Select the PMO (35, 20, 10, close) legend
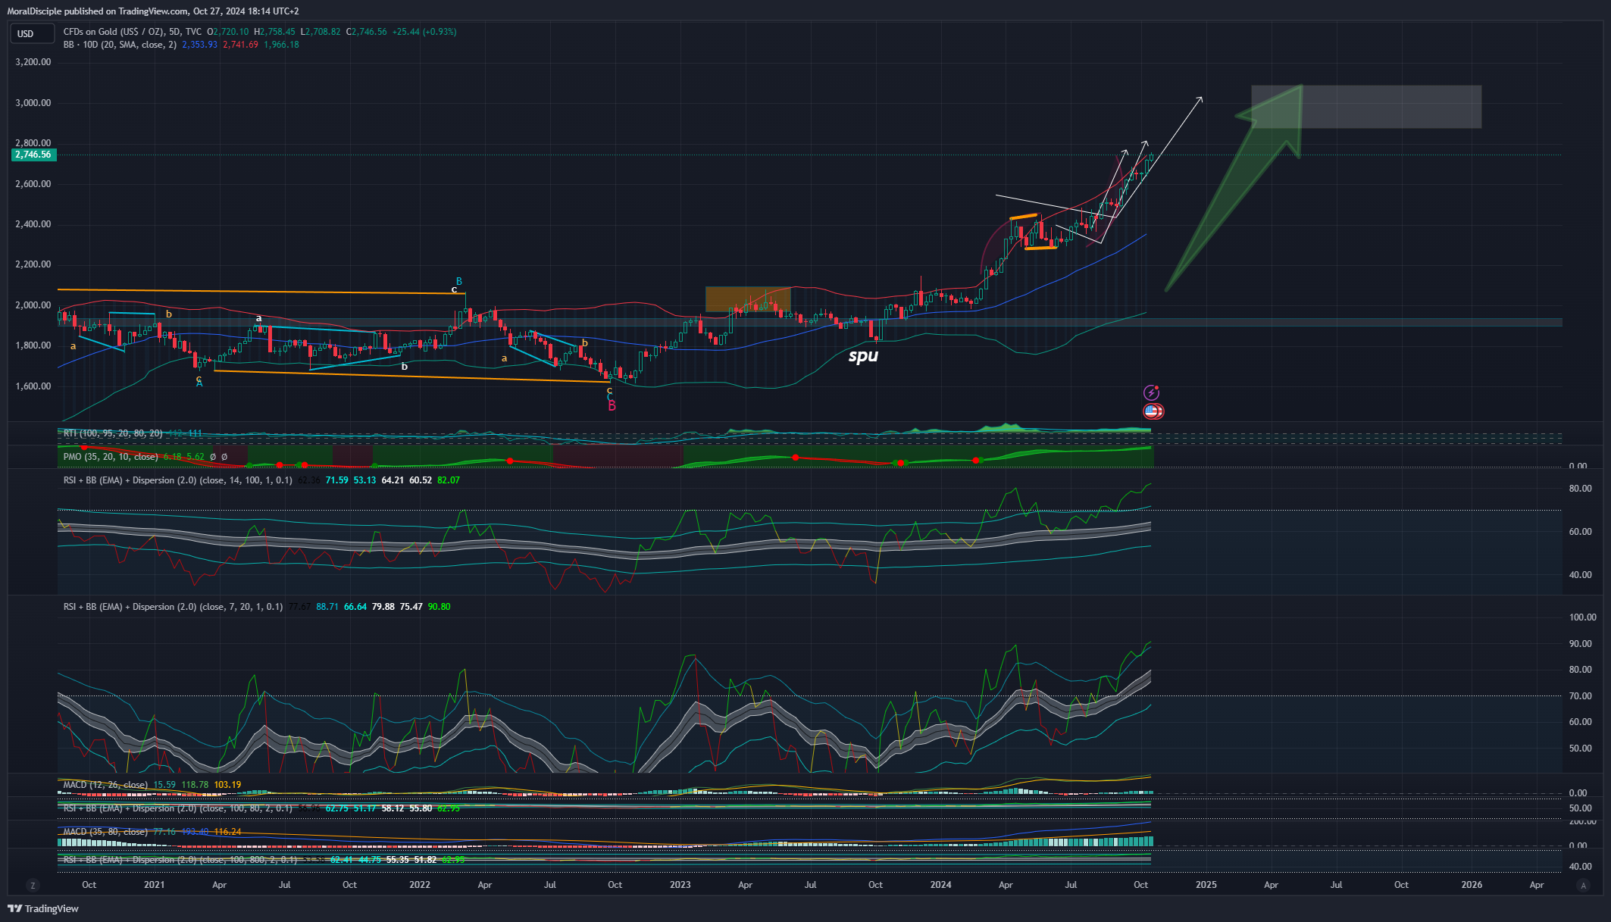 (111, 457)
